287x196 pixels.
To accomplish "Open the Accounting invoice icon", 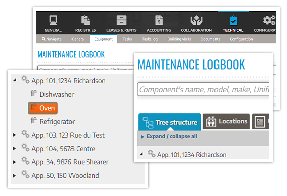I will click(x=159, y=20).
